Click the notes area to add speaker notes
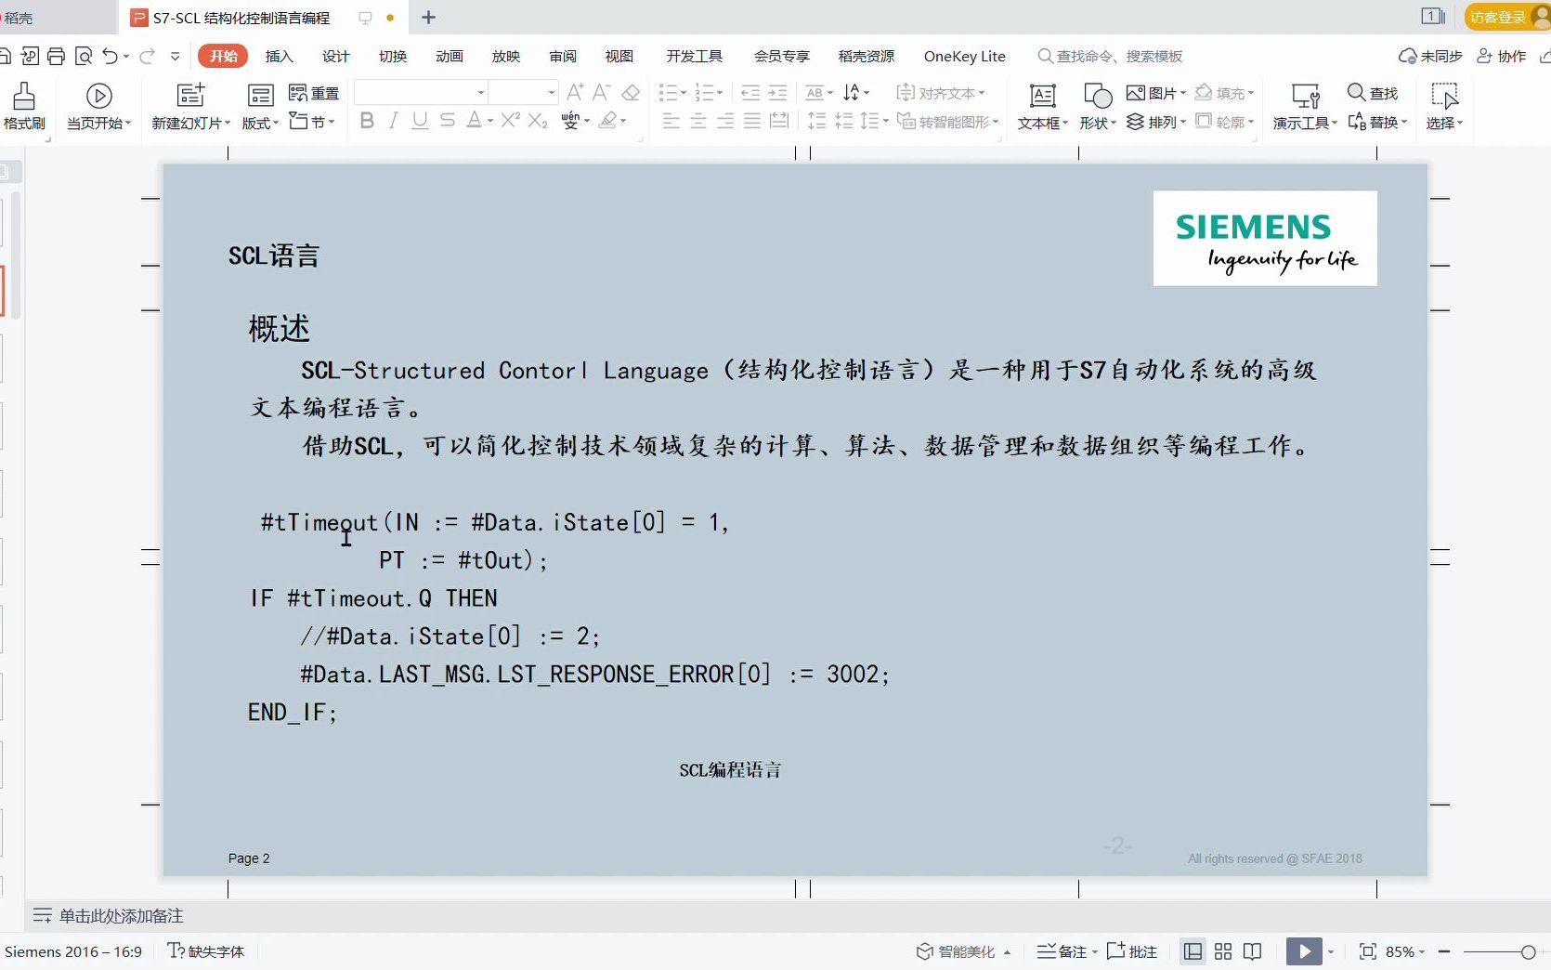This screenshot has height=970, width=1551. pyautogui.click(x=121, y=915)
